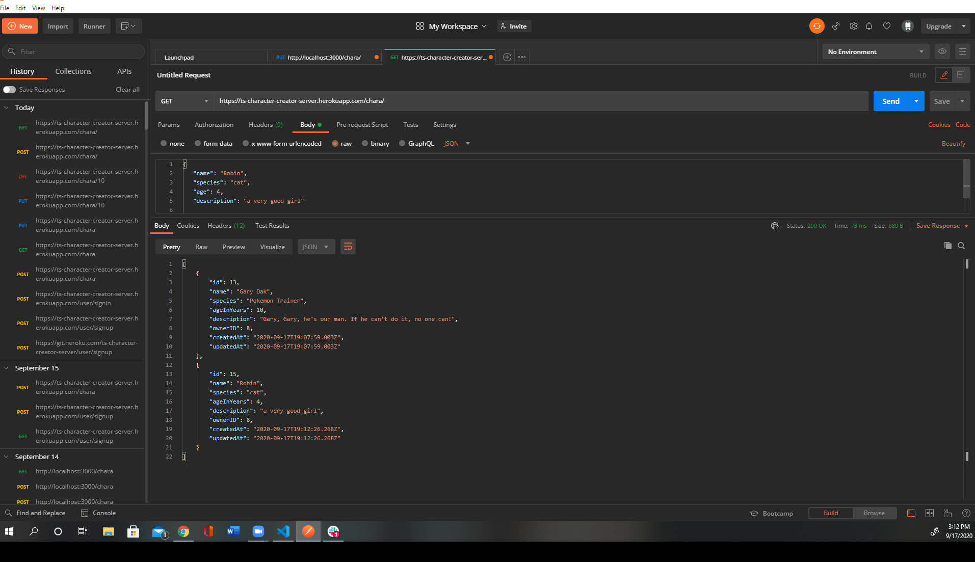Open response Test Results tab
The image size is (975, 562).
272,226
